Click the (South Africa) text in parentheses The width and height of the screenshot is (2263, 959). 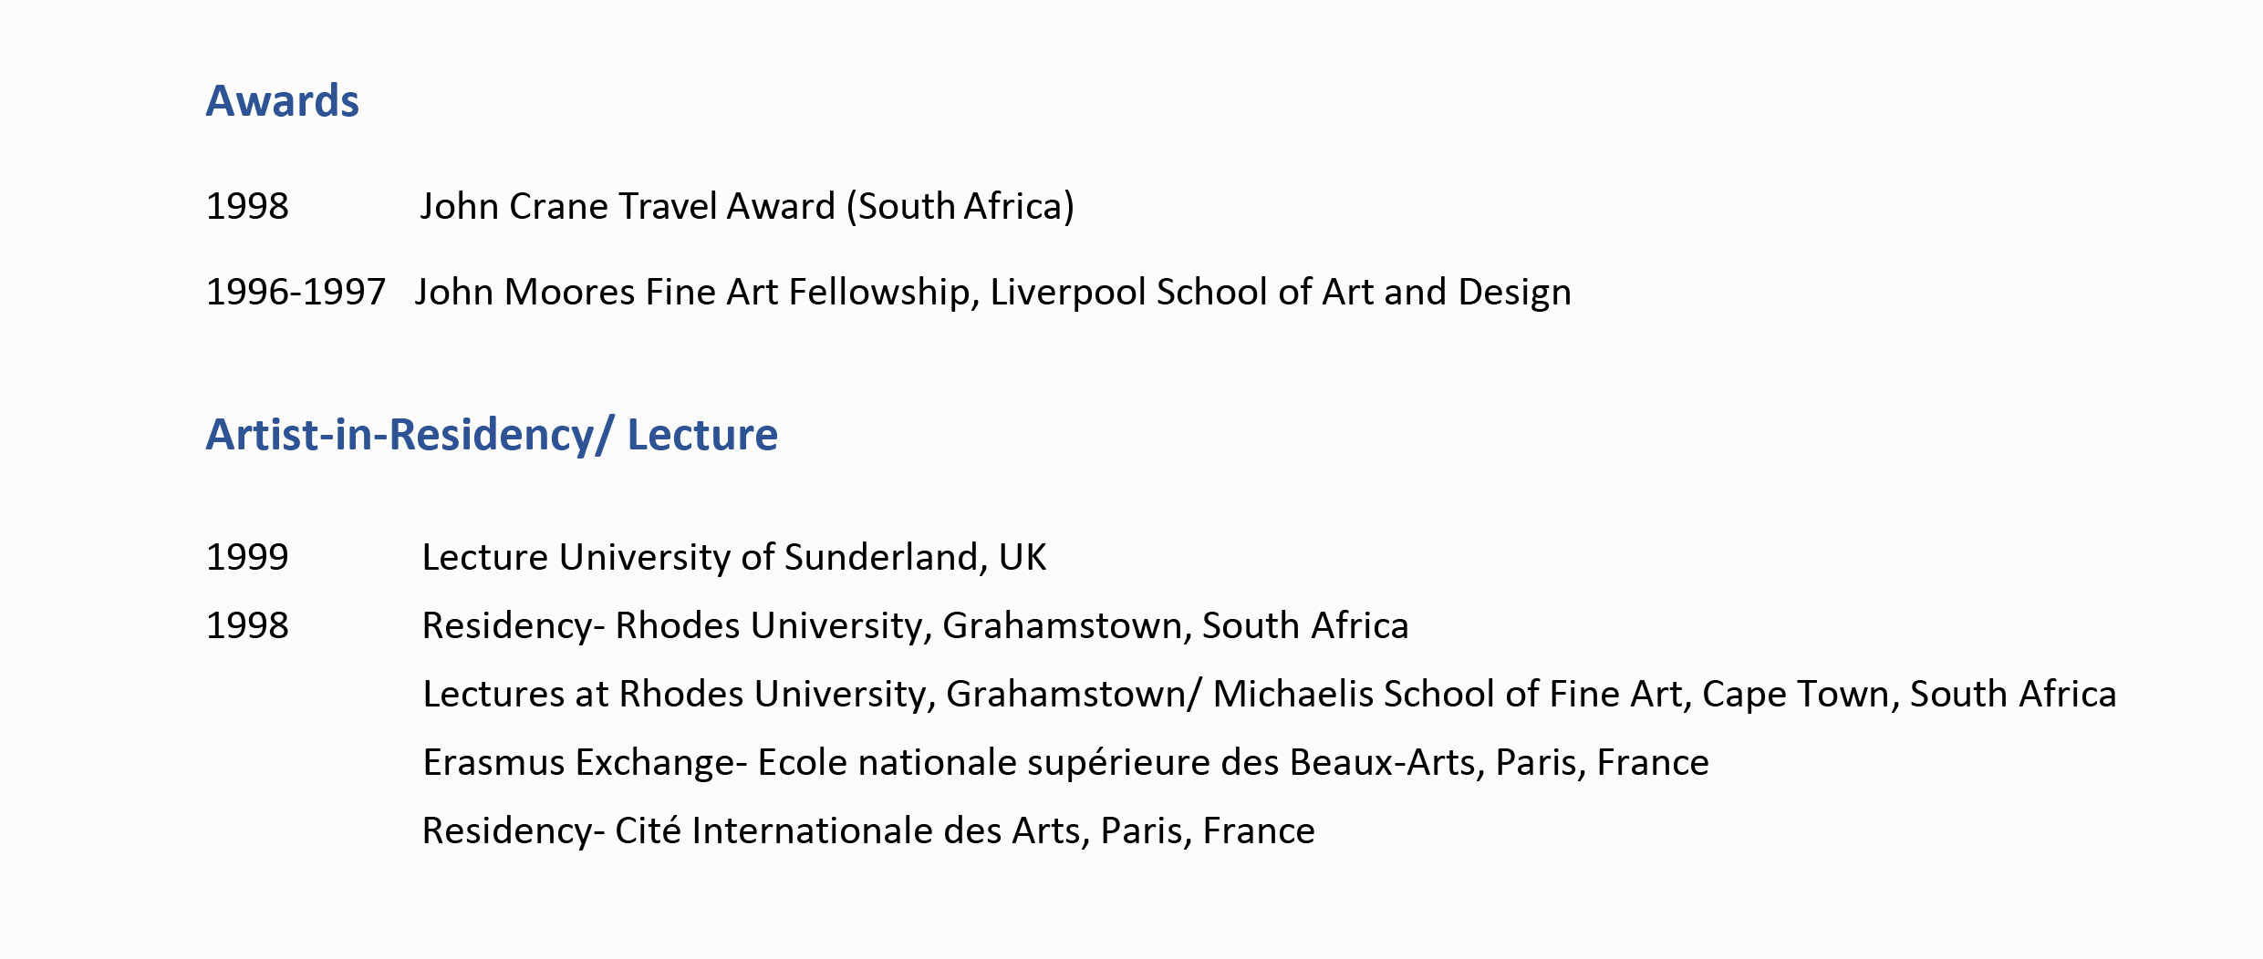coord(960,207)
